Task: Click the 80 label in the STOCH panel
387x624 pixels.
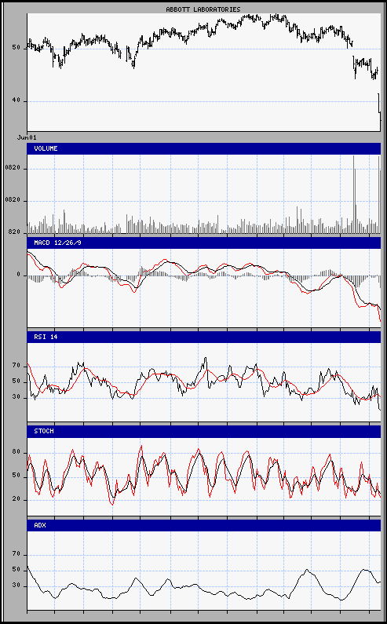Action: tap(16, 452)
